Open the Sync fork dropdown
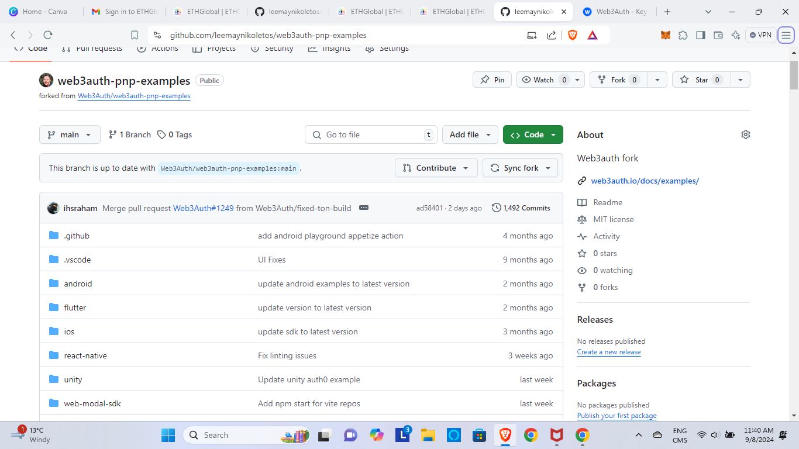The image size is (799, 449). [520, 168]
